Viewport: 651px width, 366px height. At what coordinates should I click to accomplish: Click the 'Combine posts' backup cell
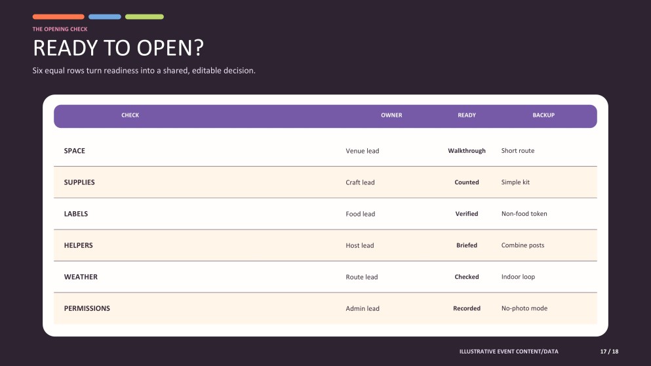(x=523, y=245)
